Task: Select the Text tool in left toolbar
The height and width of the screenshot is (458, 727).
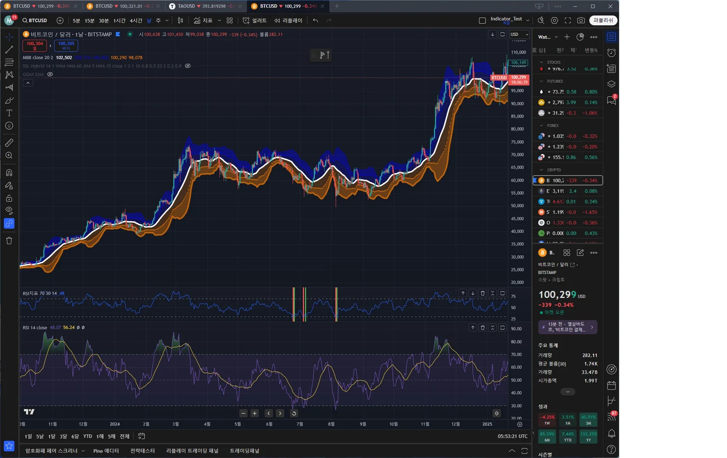Action: tap(9, 113)
